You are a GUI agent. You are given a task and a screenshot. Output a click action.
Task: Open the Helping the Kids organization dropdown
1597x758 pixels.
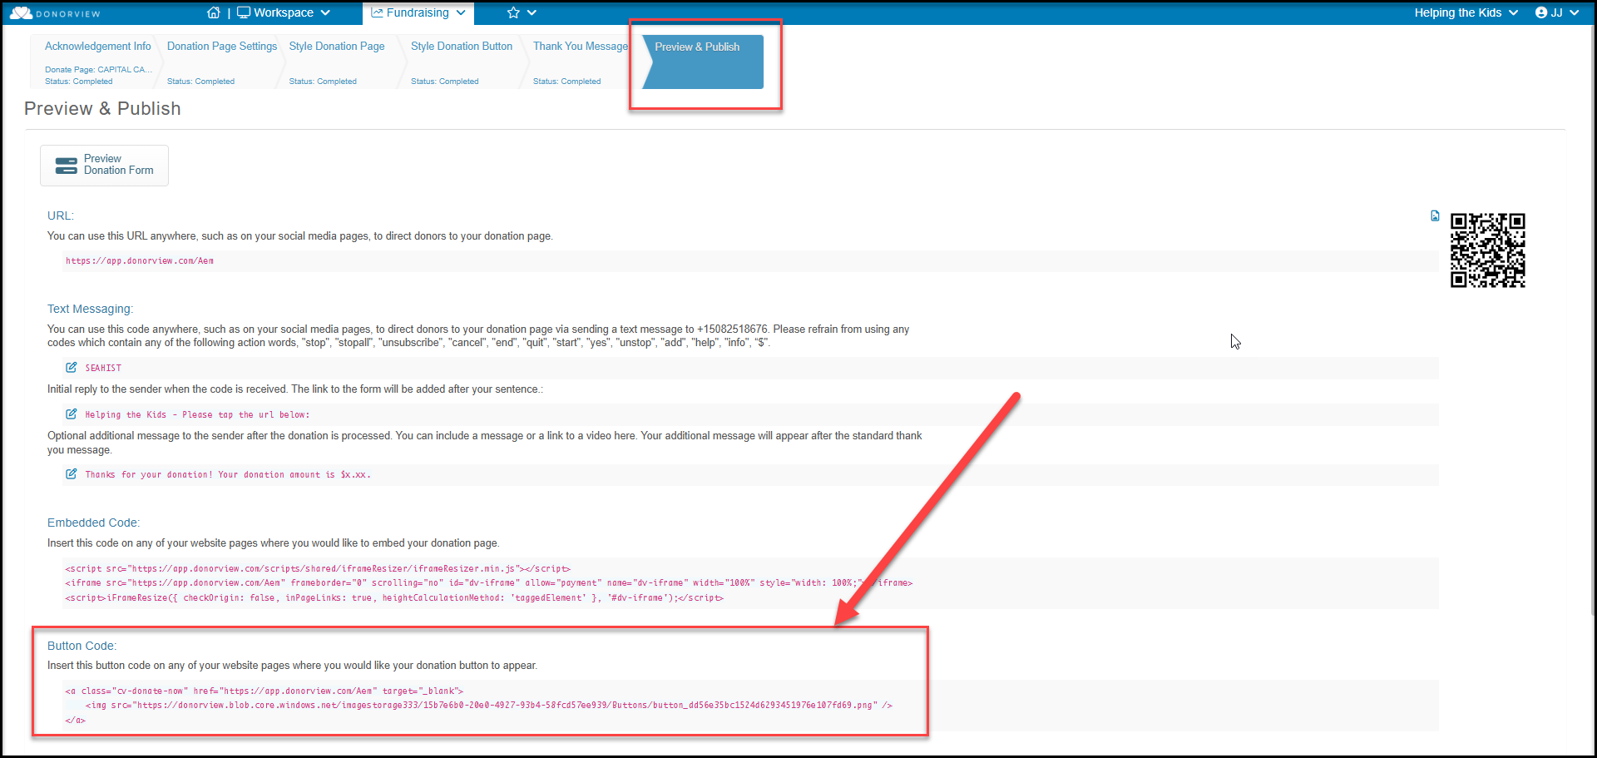tap(1466, 12)
